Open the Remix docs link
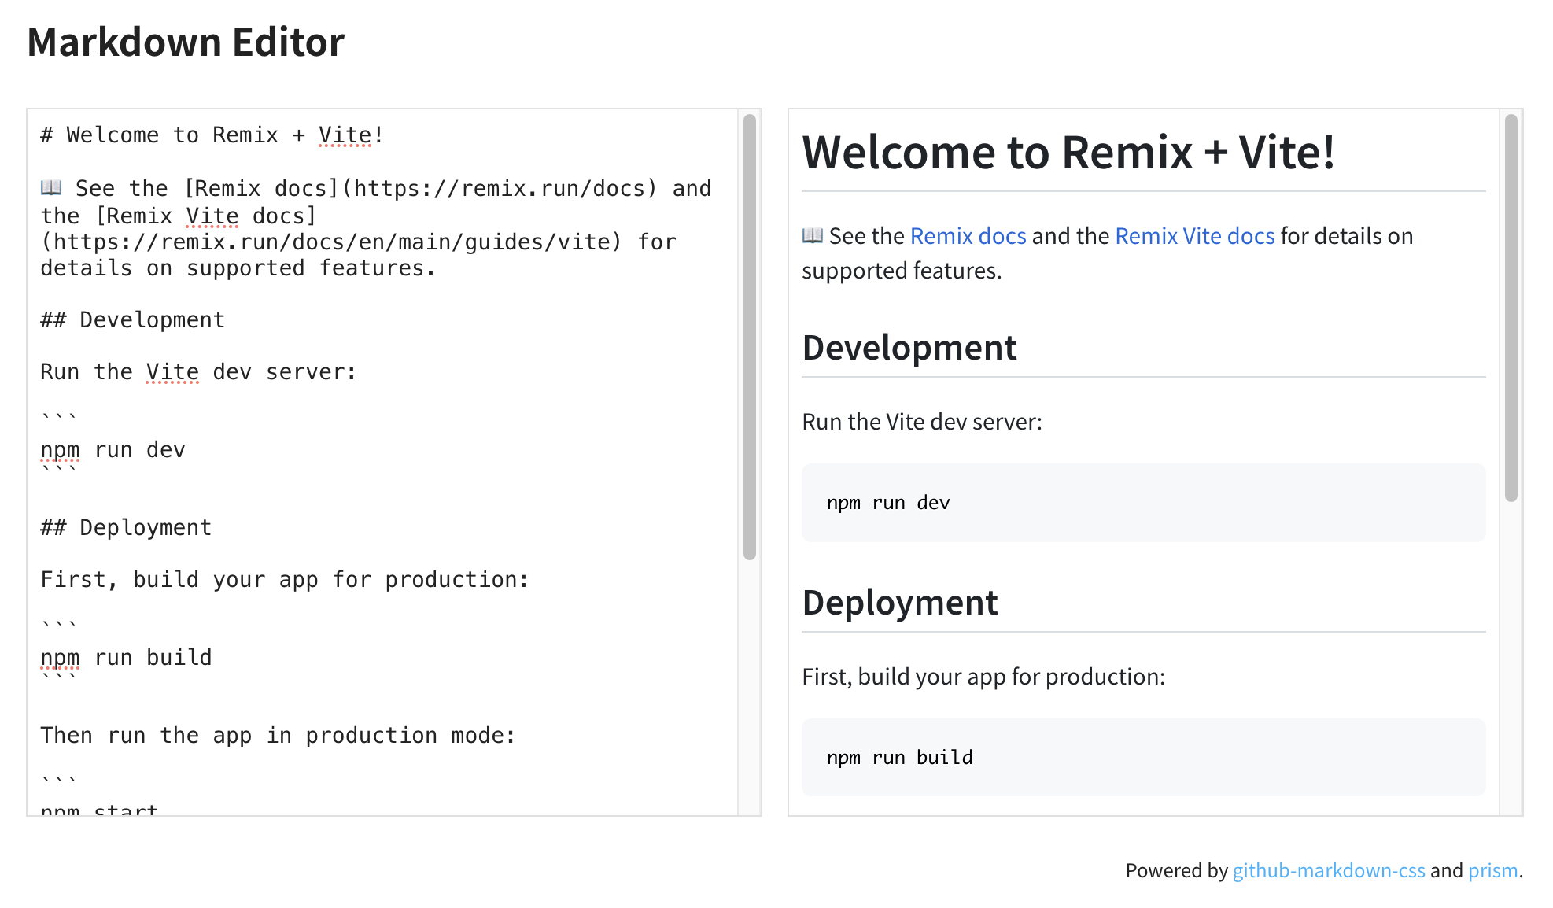This screenshot has height=908, width=1553. [968, 236]
